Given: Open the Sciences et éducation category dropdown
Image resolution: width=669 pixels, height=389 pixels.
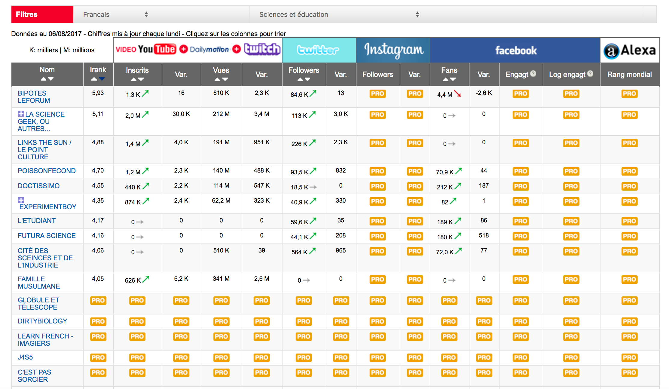Looking at the screenshot, I should click(x=339, y=14).
